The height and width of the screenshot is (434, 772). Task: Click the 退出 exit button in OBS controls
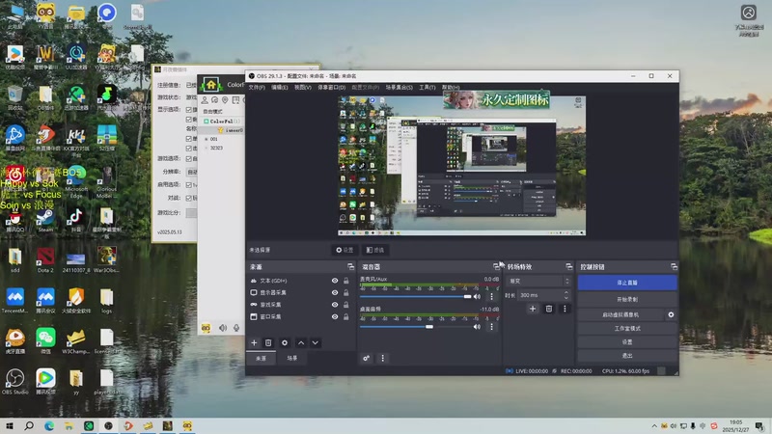[x=627, y=355]
